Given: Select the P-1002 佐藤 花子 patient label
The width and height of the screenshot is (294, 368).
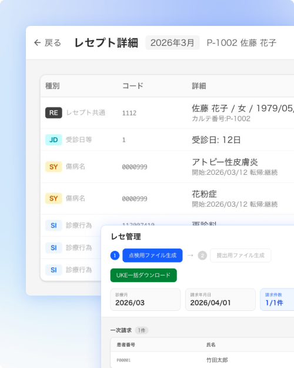Looking at the screenshot, I should coord(242,43).
